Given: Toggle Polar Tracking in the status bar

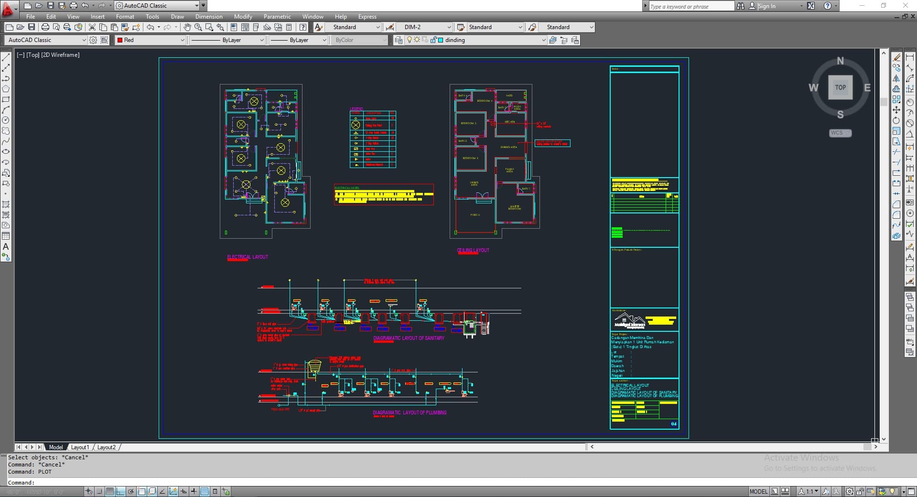Looking at the screenshot, I should coord(131,491).
